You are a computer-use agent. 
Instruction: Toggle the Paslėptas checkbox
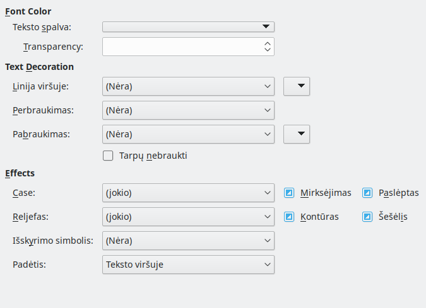tap(367, 193)
